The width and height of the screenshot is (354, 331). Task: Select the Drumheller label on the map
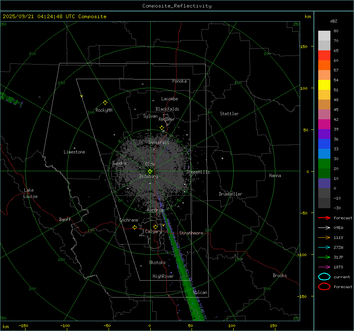point(230,194)
